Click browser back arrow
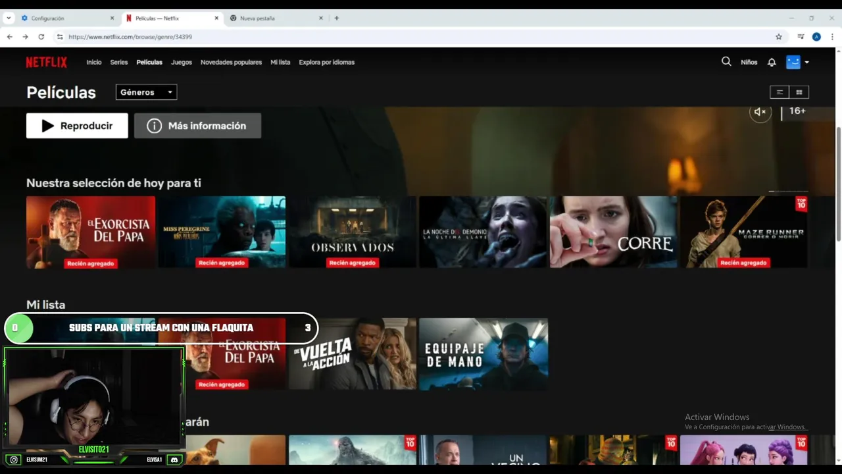 click(10, 37)
